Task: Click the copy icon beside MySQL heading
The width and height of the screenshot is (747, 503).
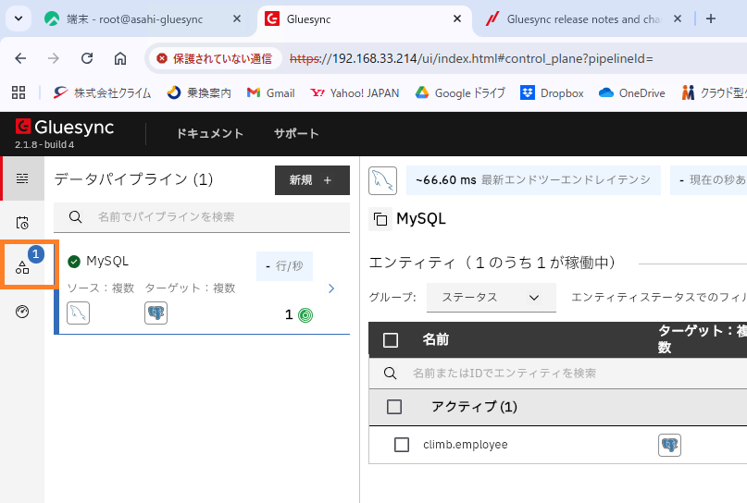Action: coord(380,219)
